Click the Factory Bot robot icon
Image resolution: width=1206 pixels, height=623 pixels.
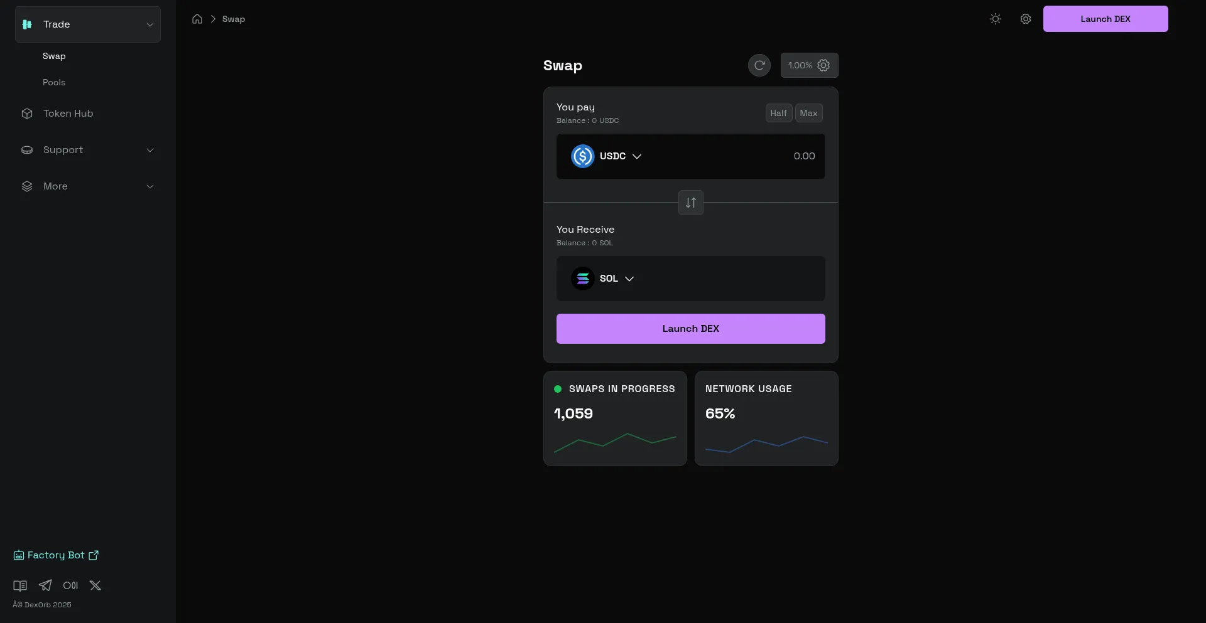pyautogui.click(x=19, y=555)
